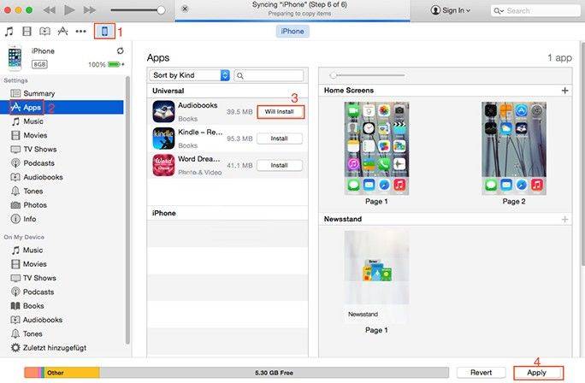Image resolution: width=585 pixels, height=383 pixels.
Task: Open Tones under On My Device
Action: (62, 333)
